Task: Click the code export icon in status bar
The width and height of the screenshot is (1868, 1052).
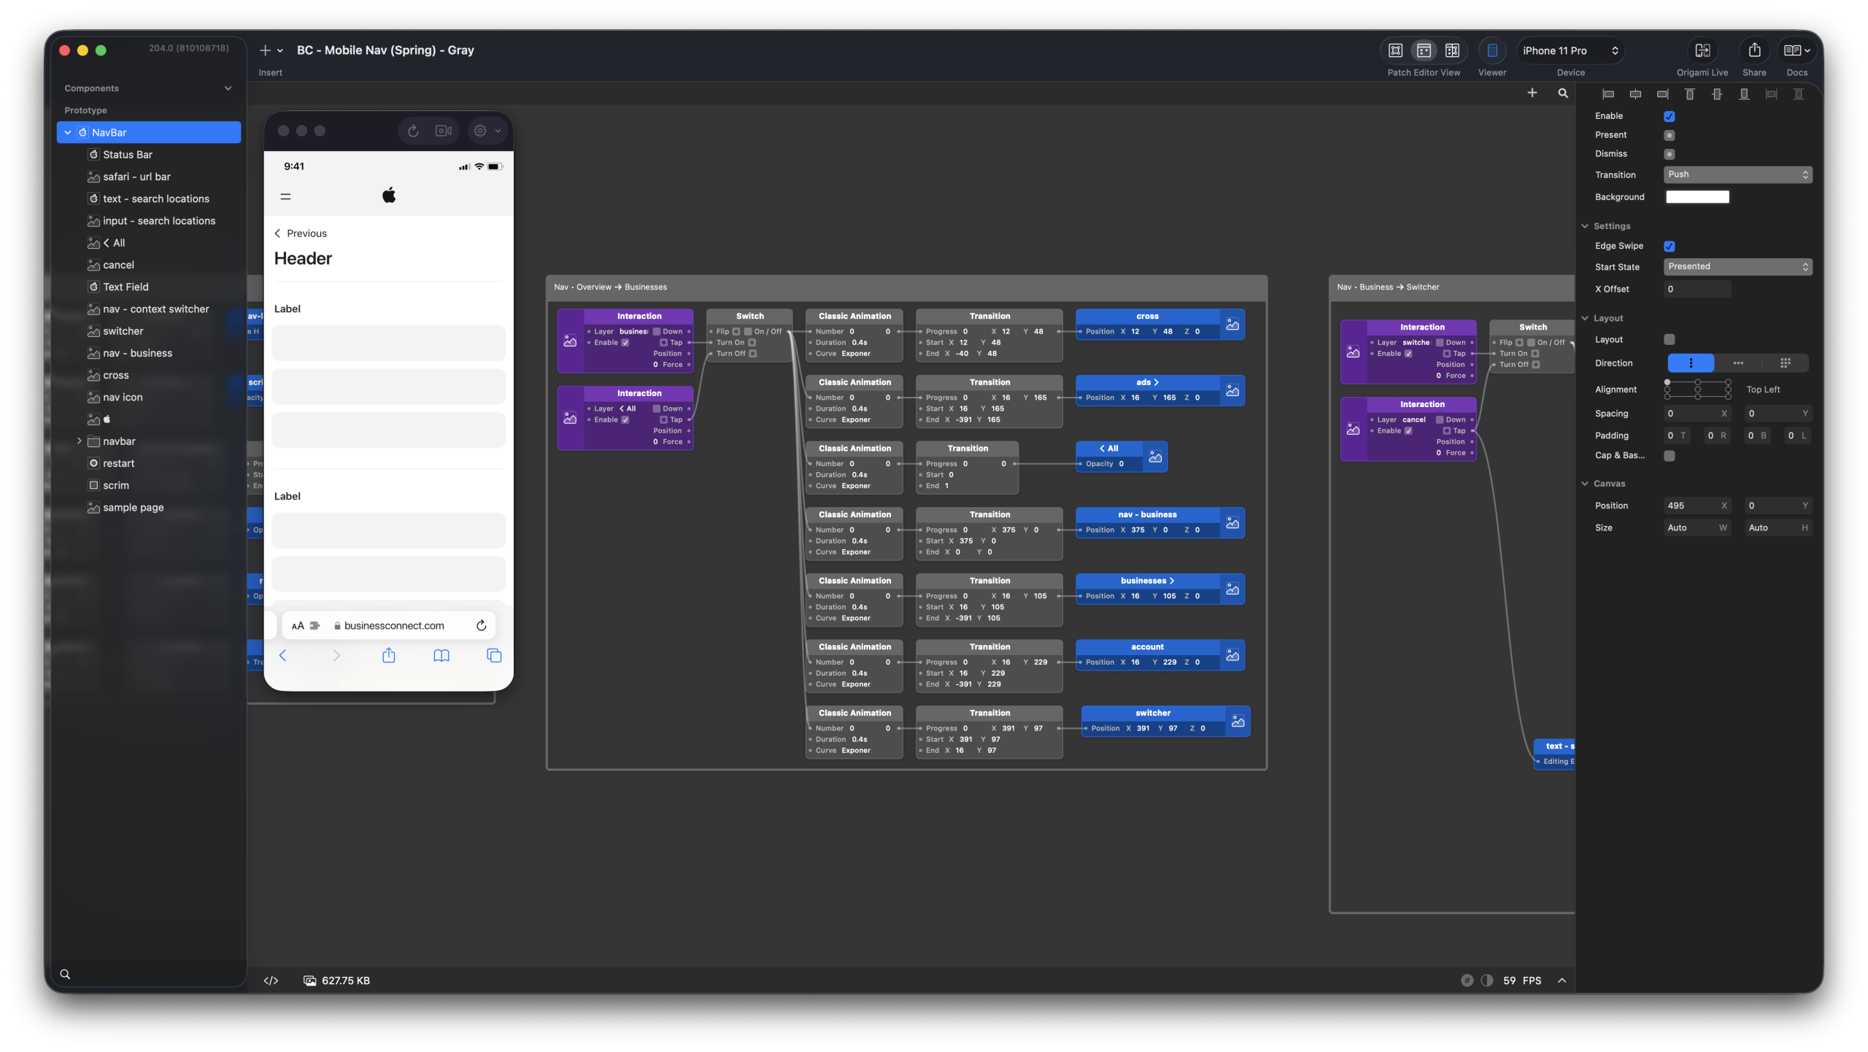Action: [x=271, y=981]
